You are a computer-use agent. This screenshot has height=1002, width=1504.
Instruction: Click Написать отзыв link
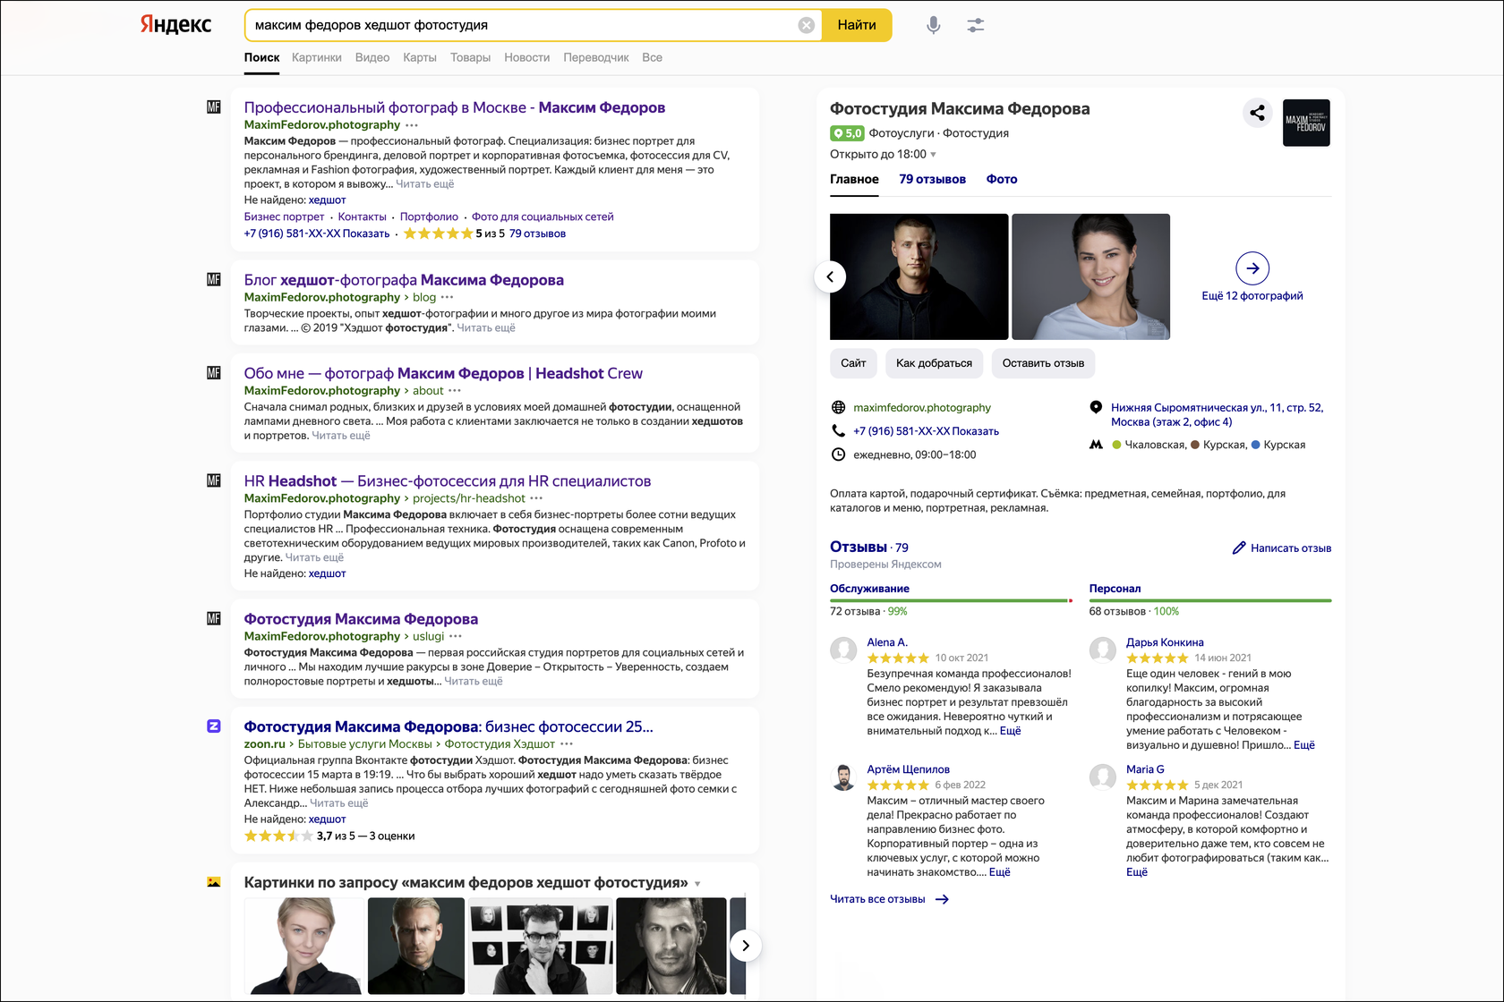pyautogui.click(x=1290, y=548)
